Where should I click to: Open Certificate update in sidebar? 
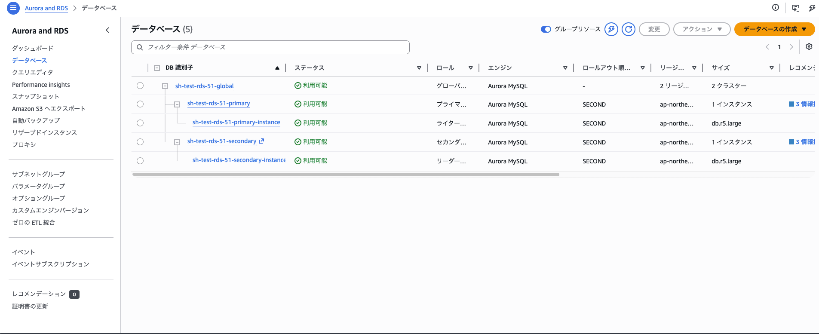(x=30, y=306)
